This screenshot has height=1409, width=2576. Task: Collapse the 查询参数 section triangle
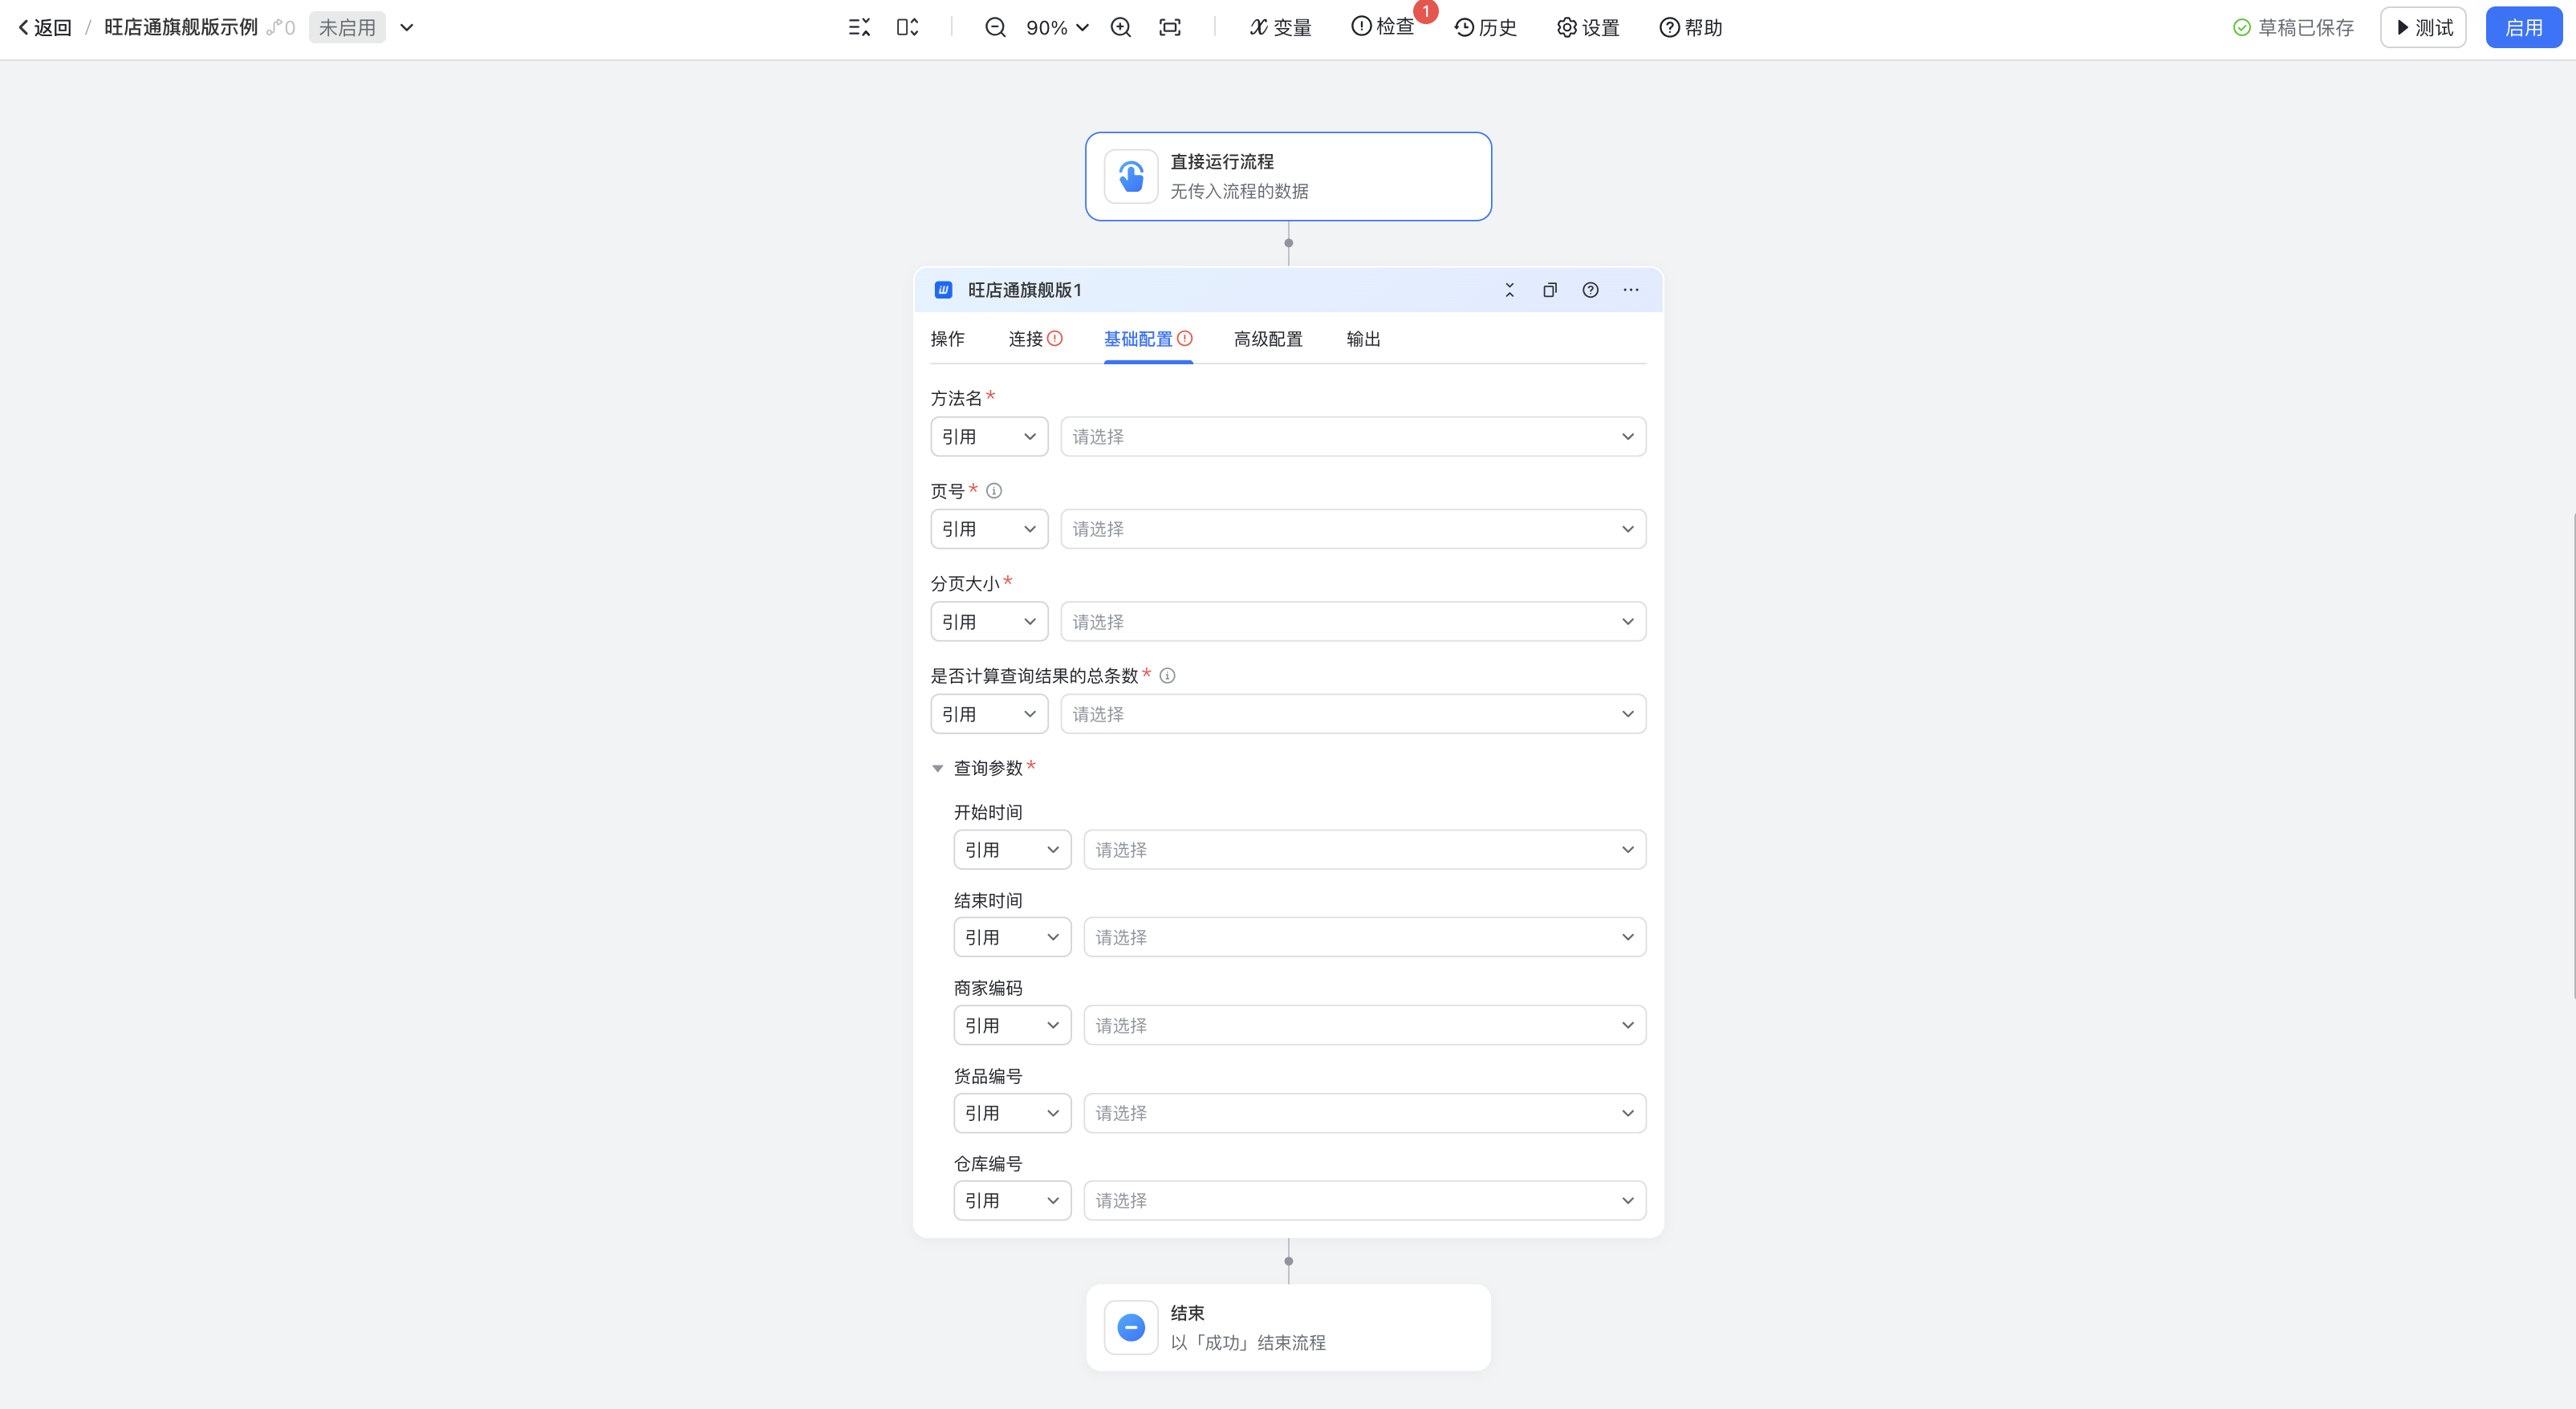coord(937,768)
